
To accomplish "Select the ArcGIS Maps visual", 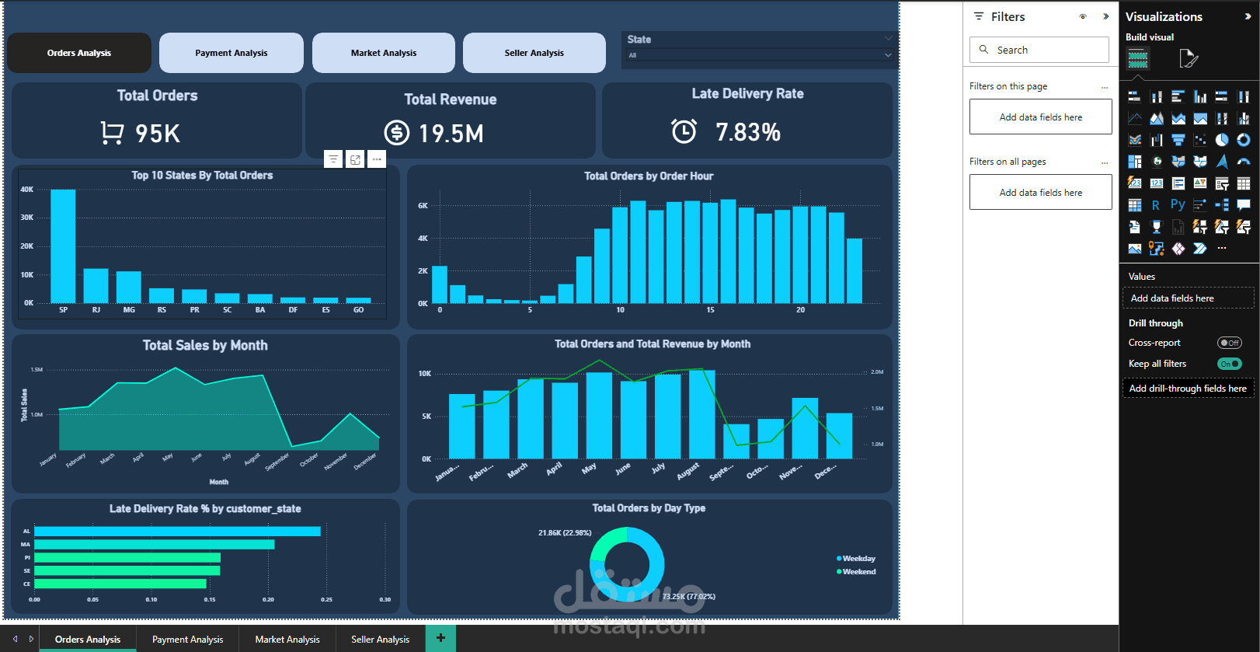I will [1157, 249].
